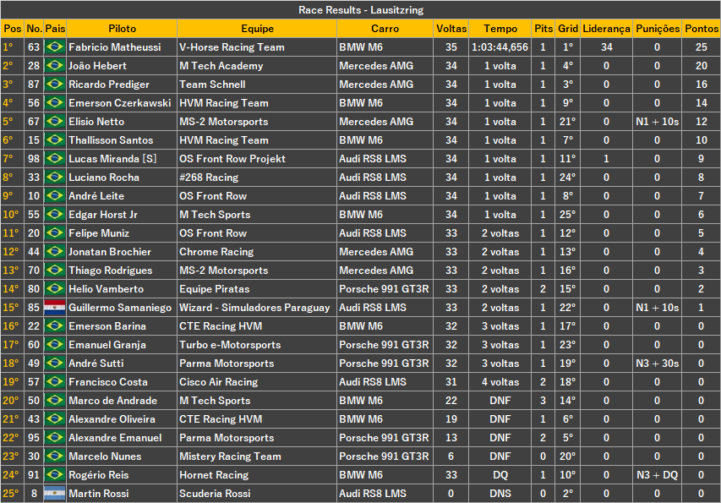Click the driver name Fabricio Matheussi

coord(114,46)
